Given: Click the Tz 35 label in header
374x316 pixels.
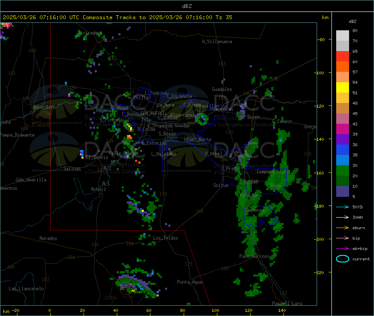Looking at the screenshot, I should tap(224, 17).
